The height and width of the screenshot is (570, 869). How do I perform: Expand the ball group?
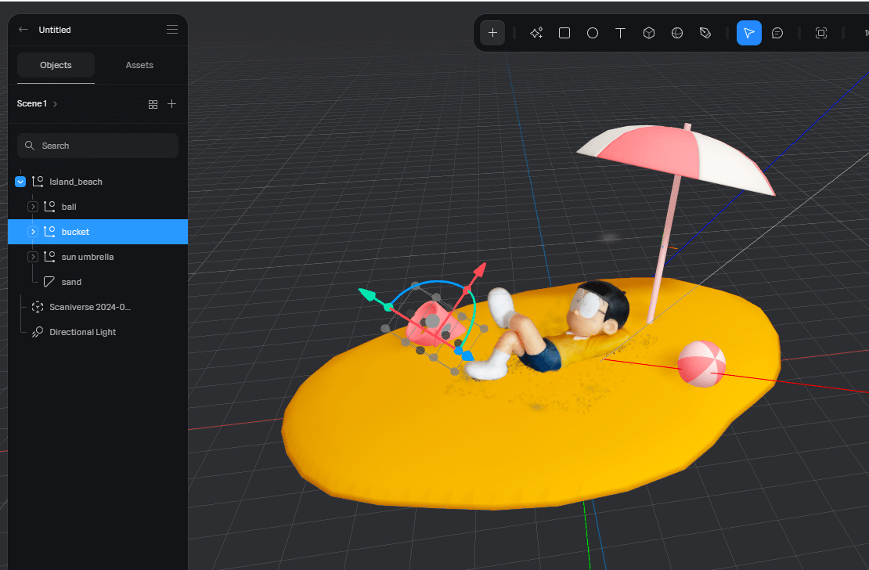click(x=33, y=206)
